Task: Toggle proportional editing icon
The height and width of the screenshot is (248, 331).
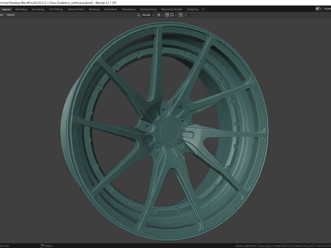Action: 181,15
